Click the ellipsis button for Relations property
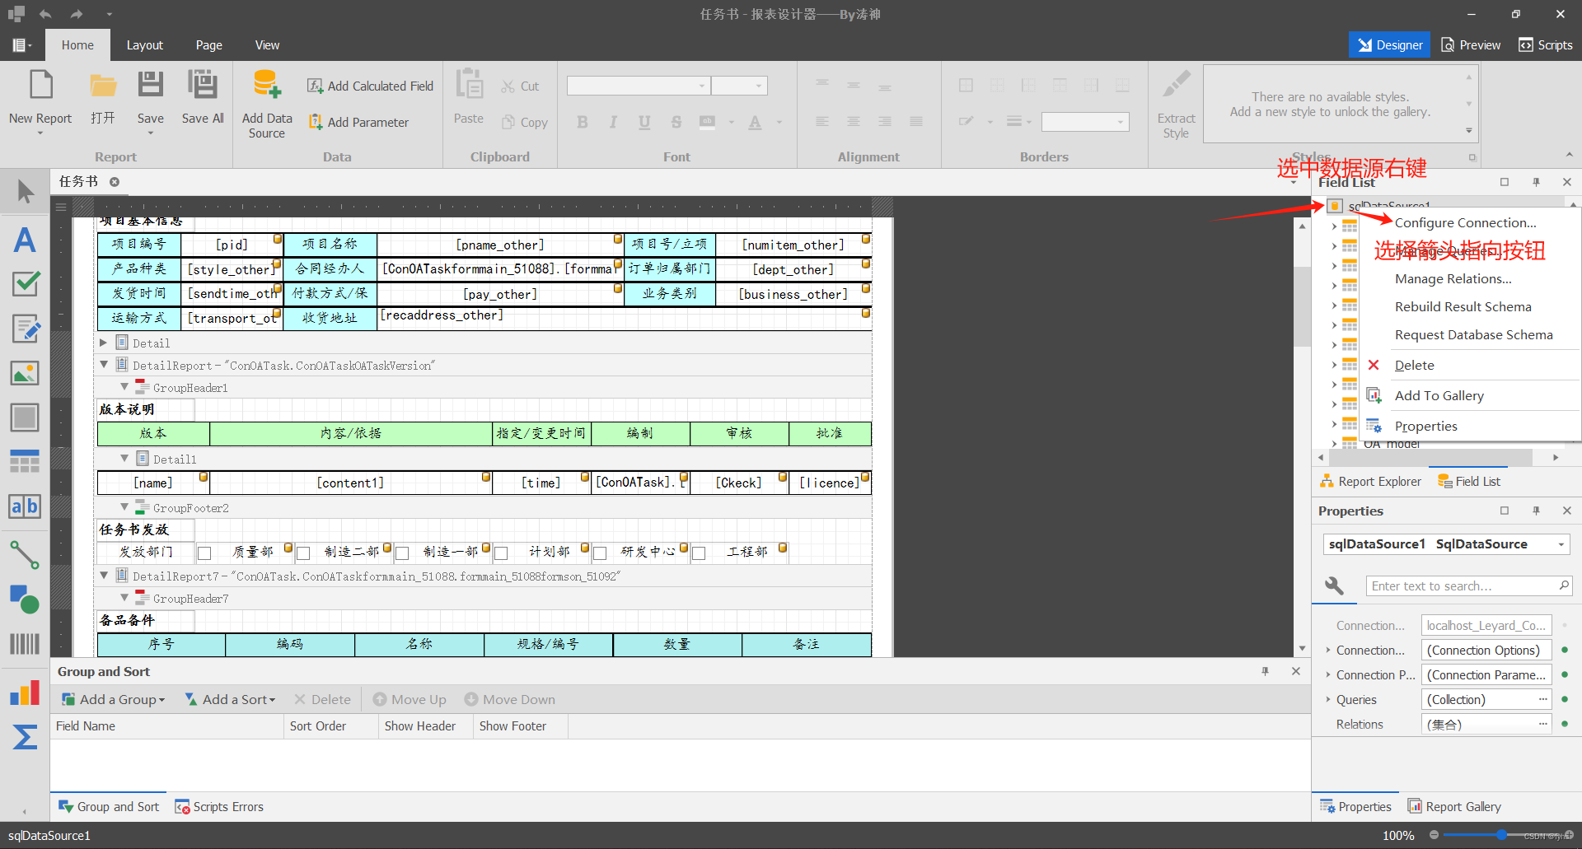 point(1542,724)
